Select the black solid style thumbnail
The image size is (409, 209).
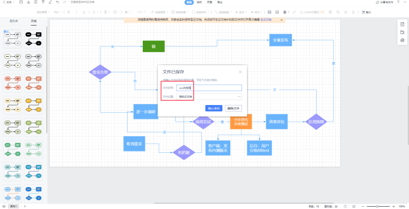tap(33, 39)
